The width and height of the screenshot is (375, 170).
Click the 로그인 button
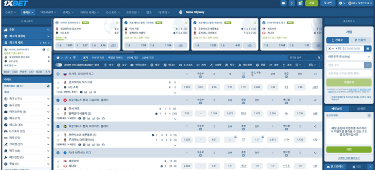(328, 3)
